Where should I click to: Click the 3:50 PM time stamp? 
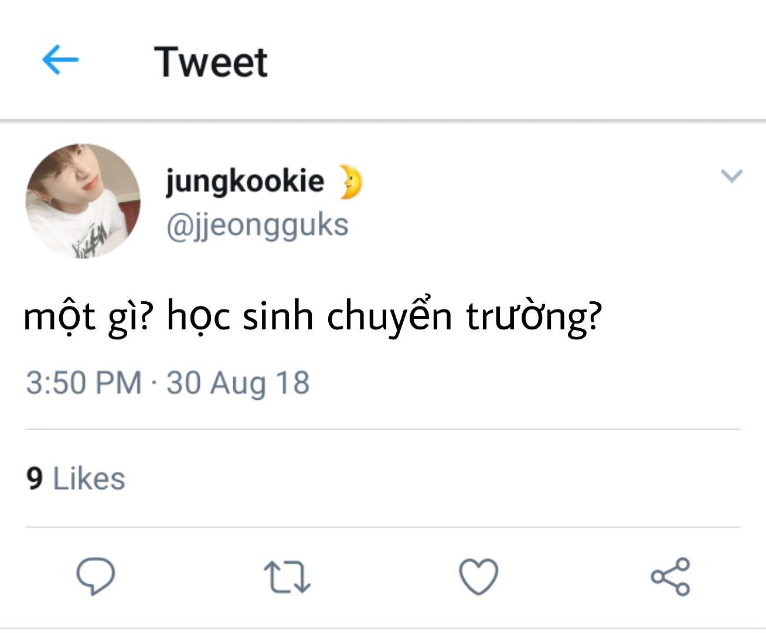point(84,383)
